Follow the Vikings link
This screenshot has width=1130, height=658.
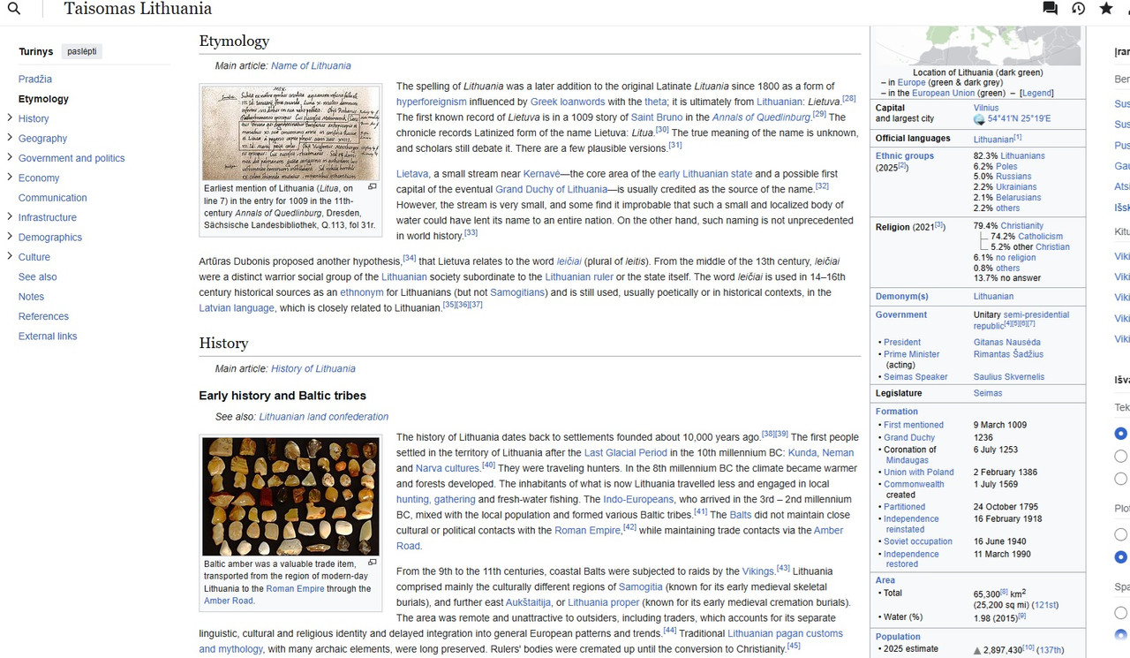click(758, 571)
